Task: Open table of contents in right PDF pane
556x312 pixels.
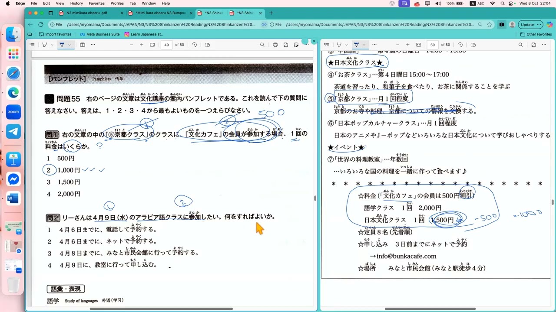Action: coord(327,45)
